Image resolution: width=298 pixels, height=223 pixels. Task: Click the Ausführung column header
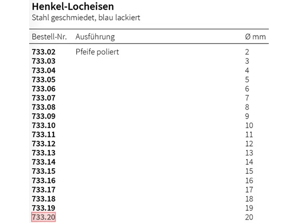coord(95,37)
